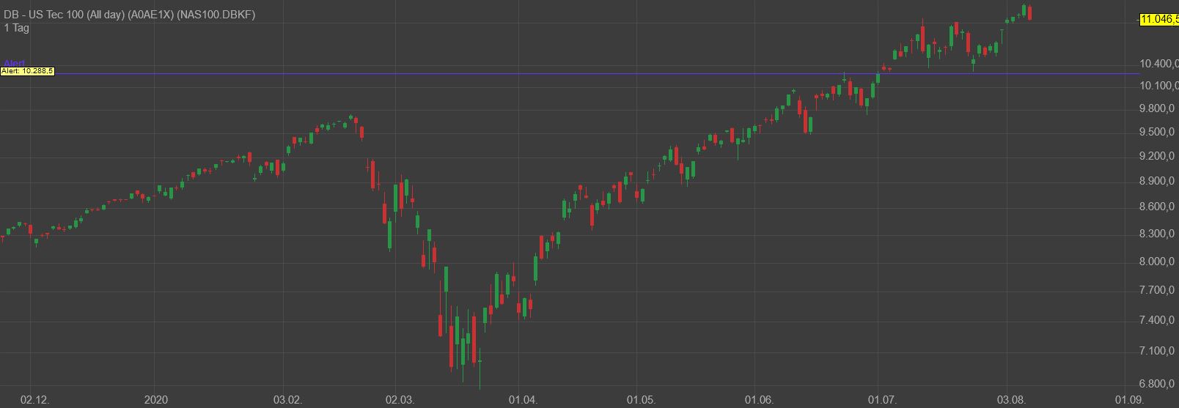Click the yellow current price label 11.046,5
The image size is (1179, 408).
point(1158,19)
